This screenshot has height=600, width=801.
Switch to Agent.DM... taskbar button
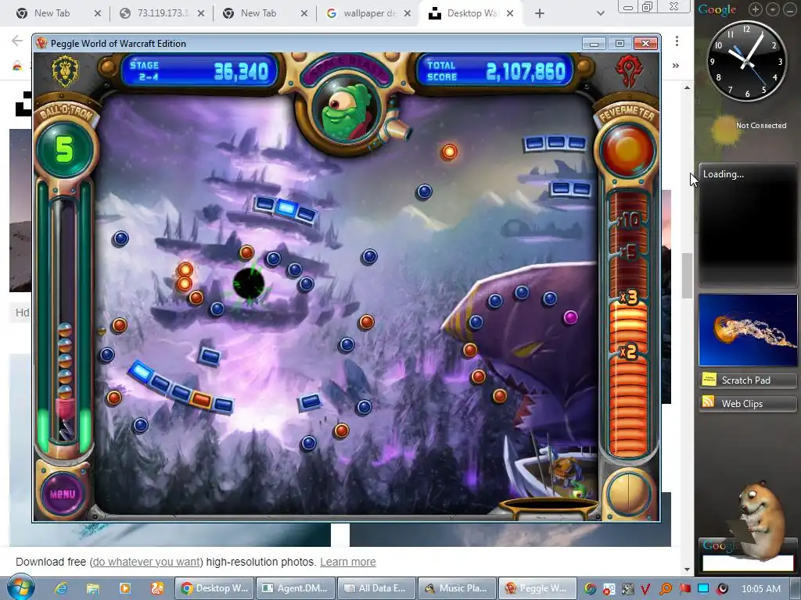tap(295, 588)
